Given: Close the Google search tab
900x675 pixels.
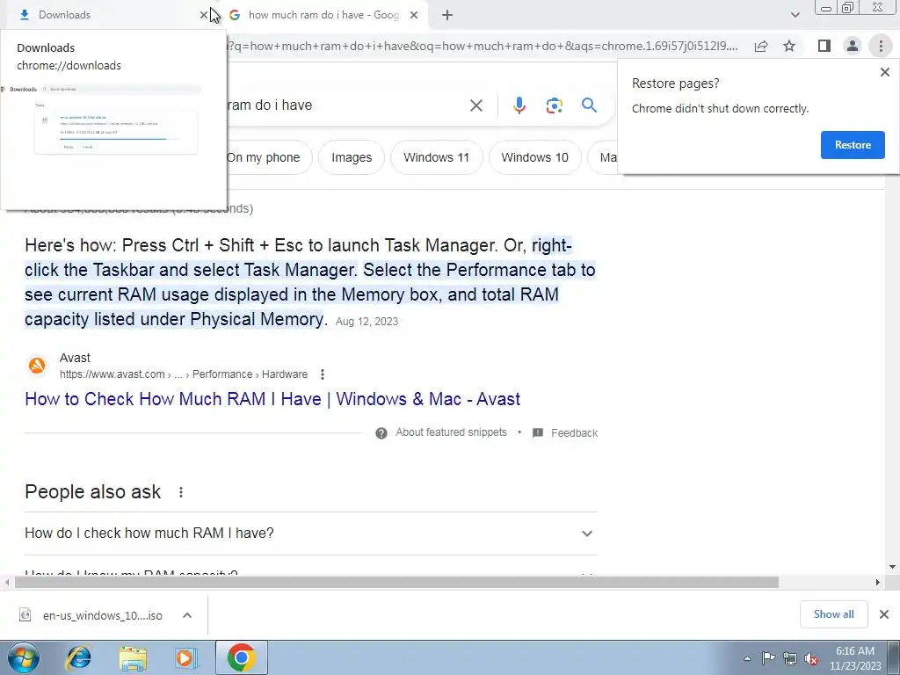Looking at the screenshot, I should [414, 15].
